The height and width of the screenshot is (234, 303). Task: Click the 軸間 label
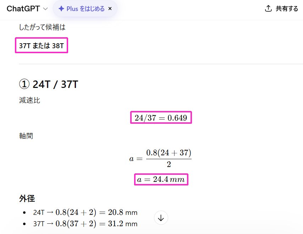click(x=26, y=136)
